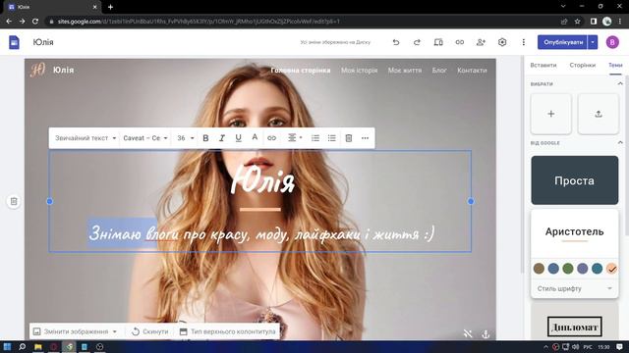Open text style dropdown Звичайний текст

pos(86,138)
